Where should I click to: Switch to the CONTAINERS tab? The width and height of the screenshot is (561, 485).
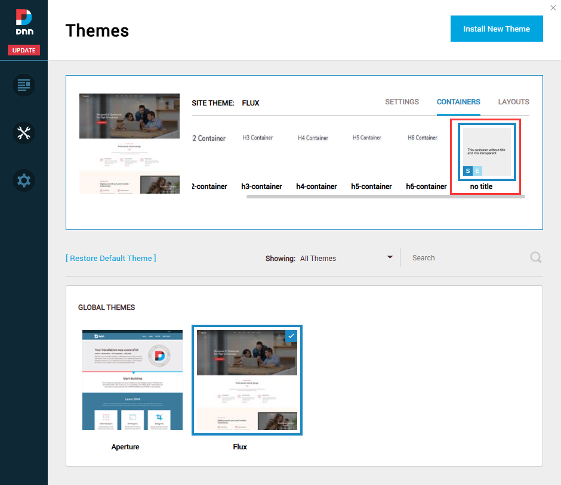click(x=458, y=102)
